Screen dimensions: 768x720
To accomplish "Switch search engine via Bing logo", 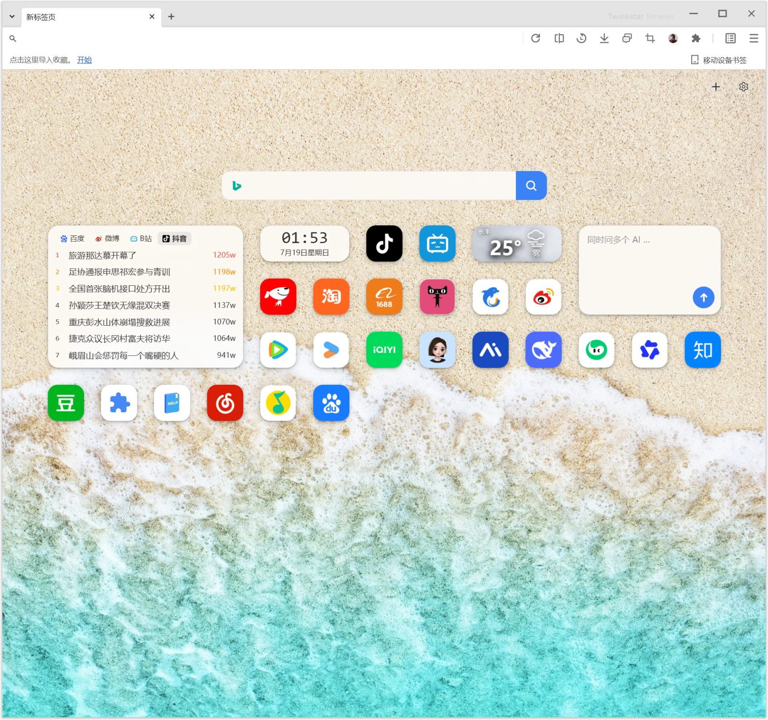I will [x=237, y=185].
